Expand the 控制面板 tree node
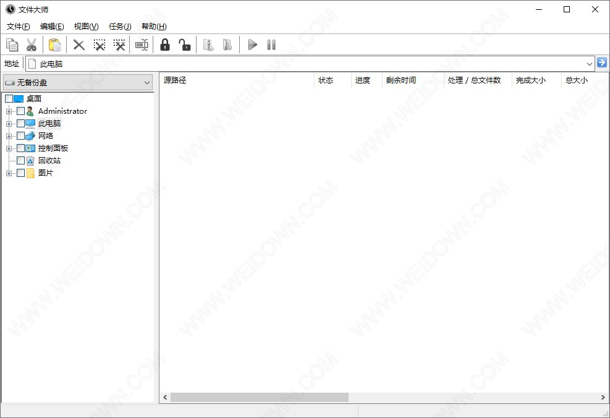Viewport: 610px width, 418px height. (x=9, y=148)
